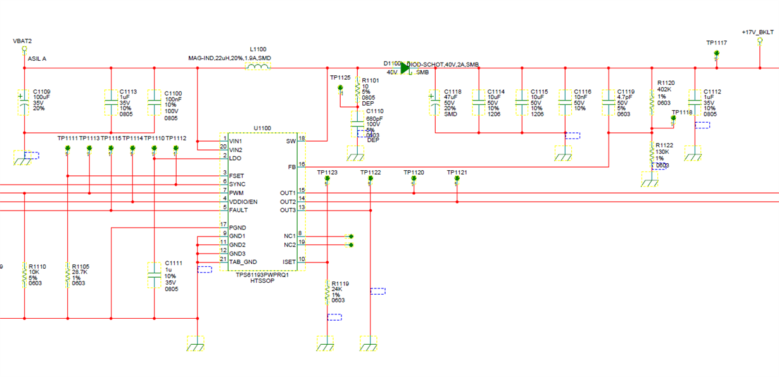Click the TP1122 test point marker
The image size is (779, 377).
click(x=370, y=180)
